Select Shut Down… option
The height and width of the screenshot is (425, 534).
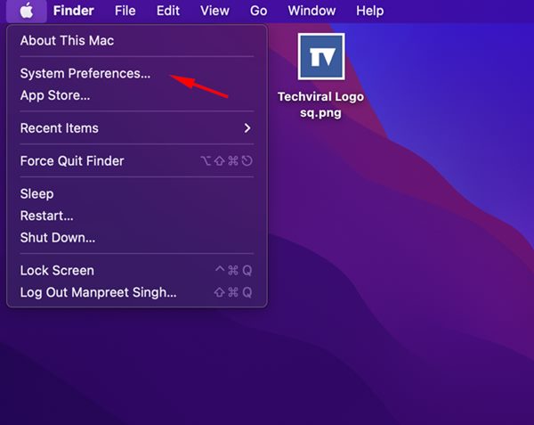tap(137, 238)
